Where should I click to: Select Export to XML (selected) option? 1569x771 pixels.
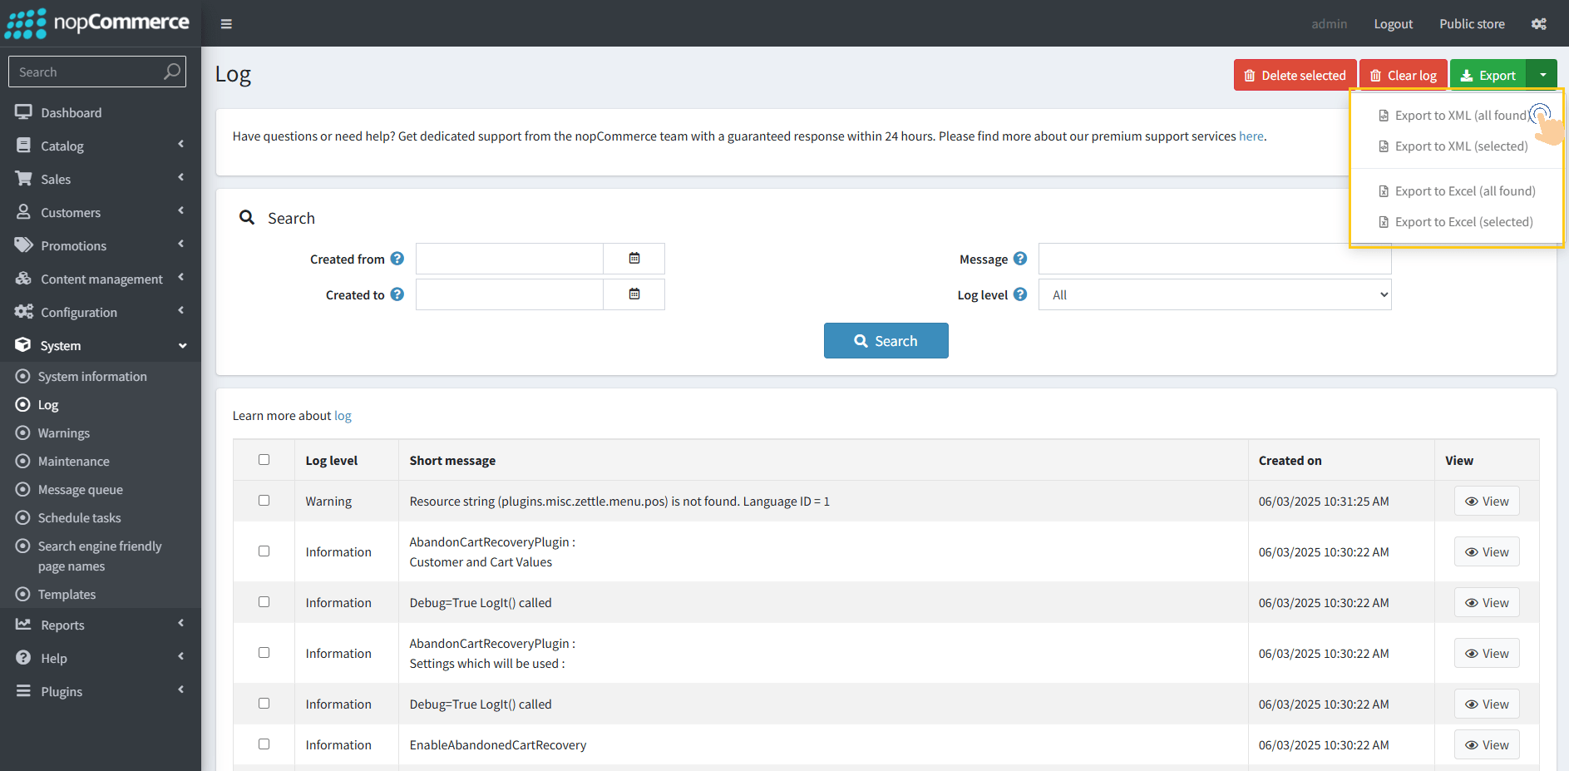(1461, 146)
